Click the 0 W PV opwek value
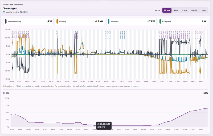 [x=204, y=21]
